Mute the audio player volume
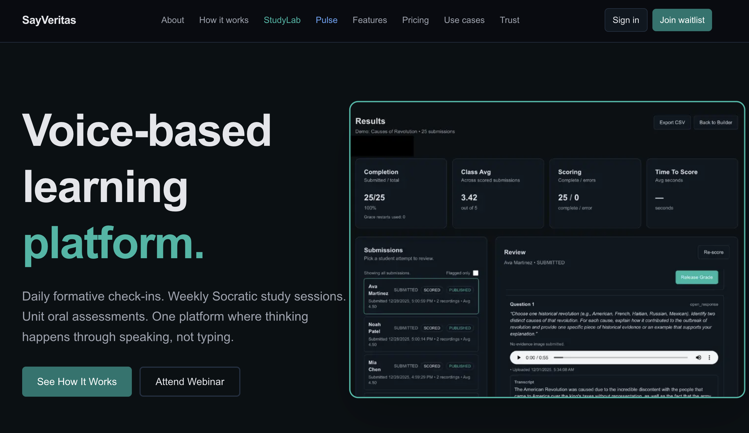Screen dimensions: 749x433 click(x=698, y=357)
